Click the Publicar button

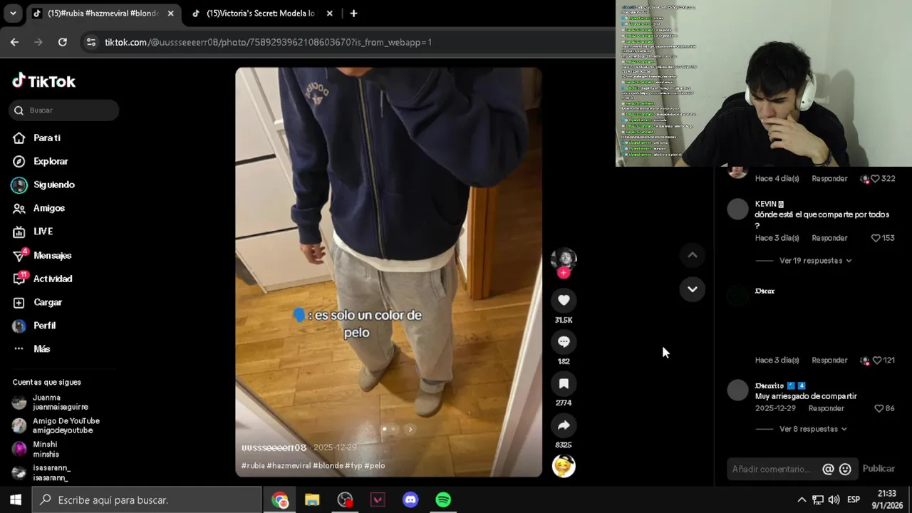pyautogui.click(x=879, y=469)
